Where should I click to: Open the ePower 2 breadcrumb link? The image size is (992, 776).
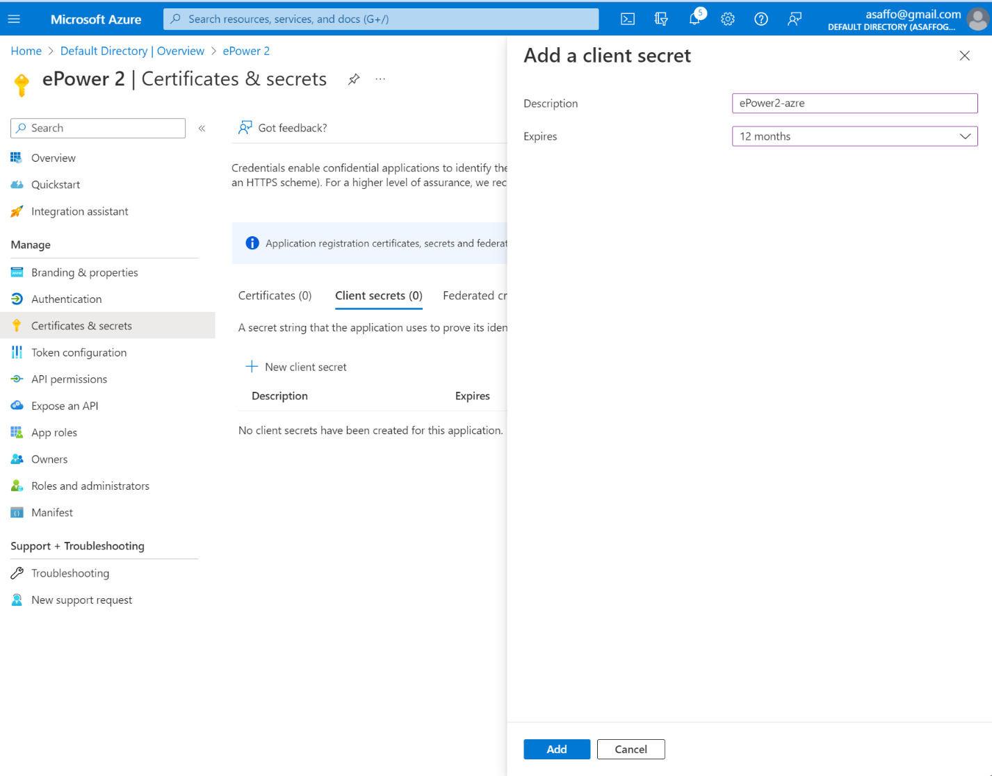pos(246,51)
